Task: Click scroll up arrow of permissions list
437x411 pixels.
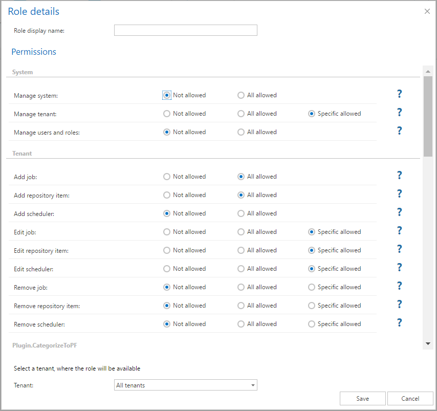Action: click(427, 71)
